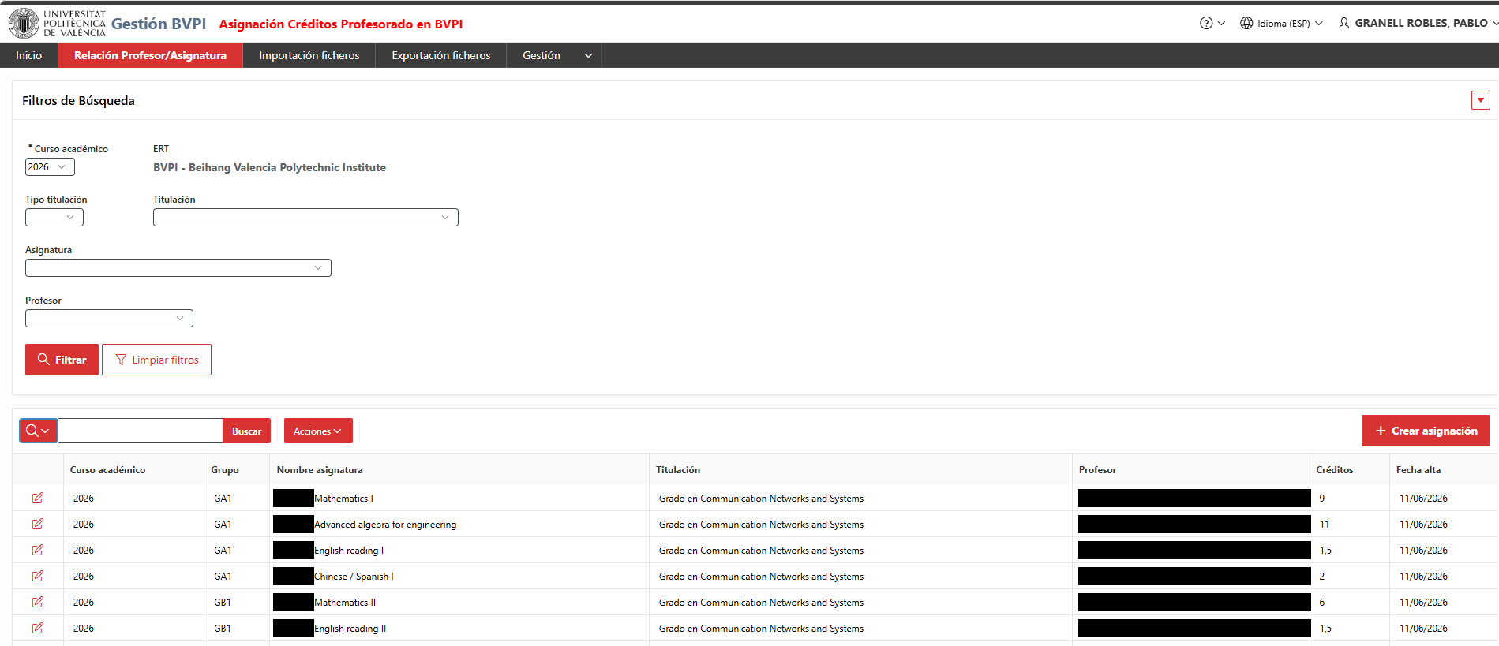Open the search magnifier column selector
This screenshot has height=646, width=1499.
click(x=38, y=431)
